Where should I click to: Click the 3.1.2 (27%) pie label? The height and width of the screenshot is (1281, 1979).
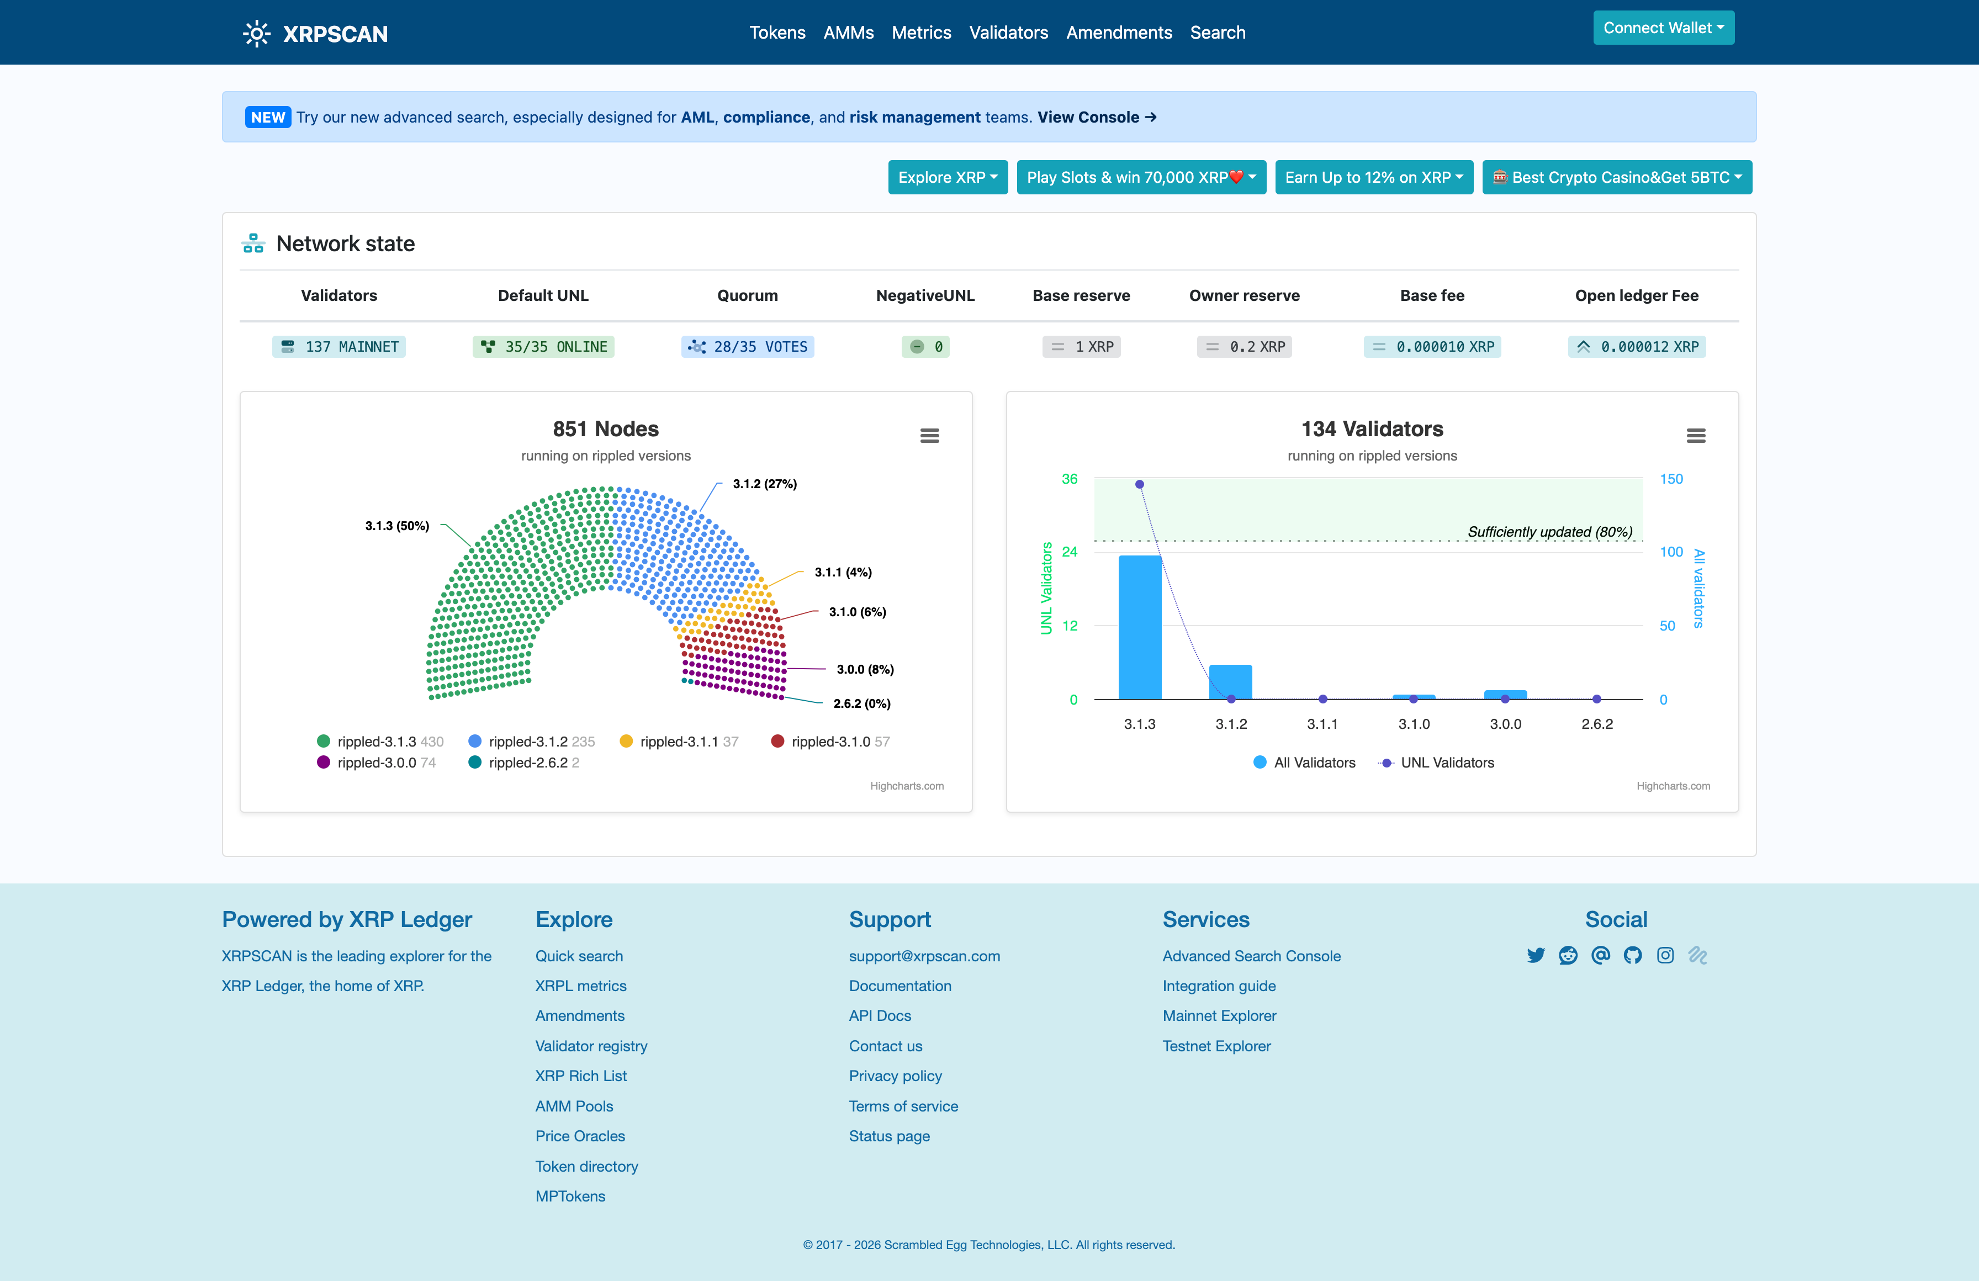[765, 484]
